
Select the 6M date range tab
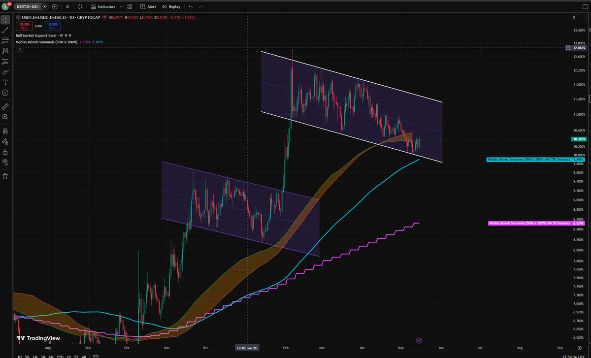pos(51,356)
